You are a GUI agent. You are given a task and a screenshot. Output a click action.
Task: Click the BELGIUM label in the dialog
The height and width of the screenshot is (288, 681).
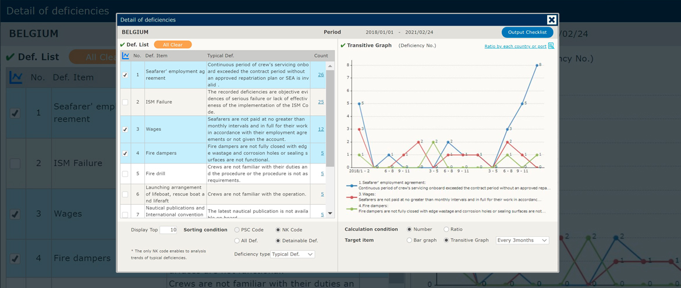click(x=135, y=32)
